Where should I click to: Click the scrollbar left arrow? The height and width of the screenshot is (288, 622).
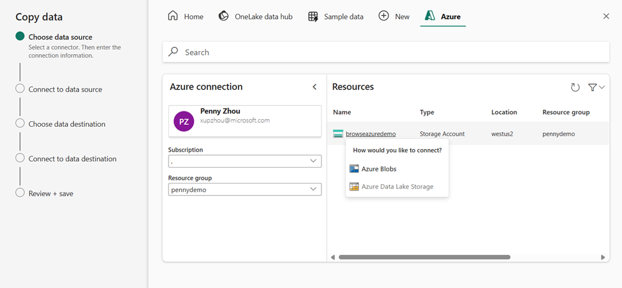click(x=333, y=257)
